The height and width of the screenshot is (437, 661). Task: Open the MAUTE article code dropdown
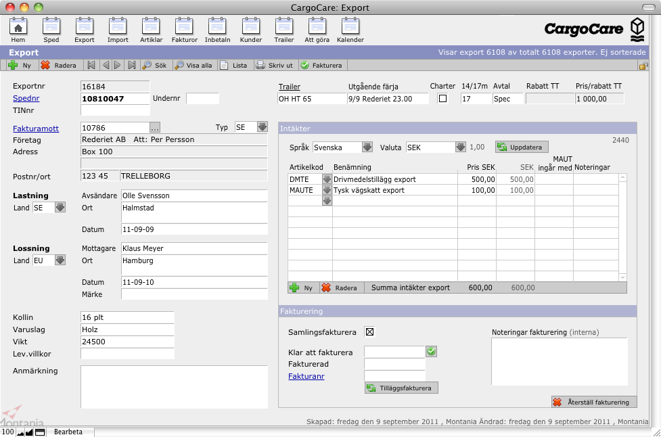click(x=327, y=190)
